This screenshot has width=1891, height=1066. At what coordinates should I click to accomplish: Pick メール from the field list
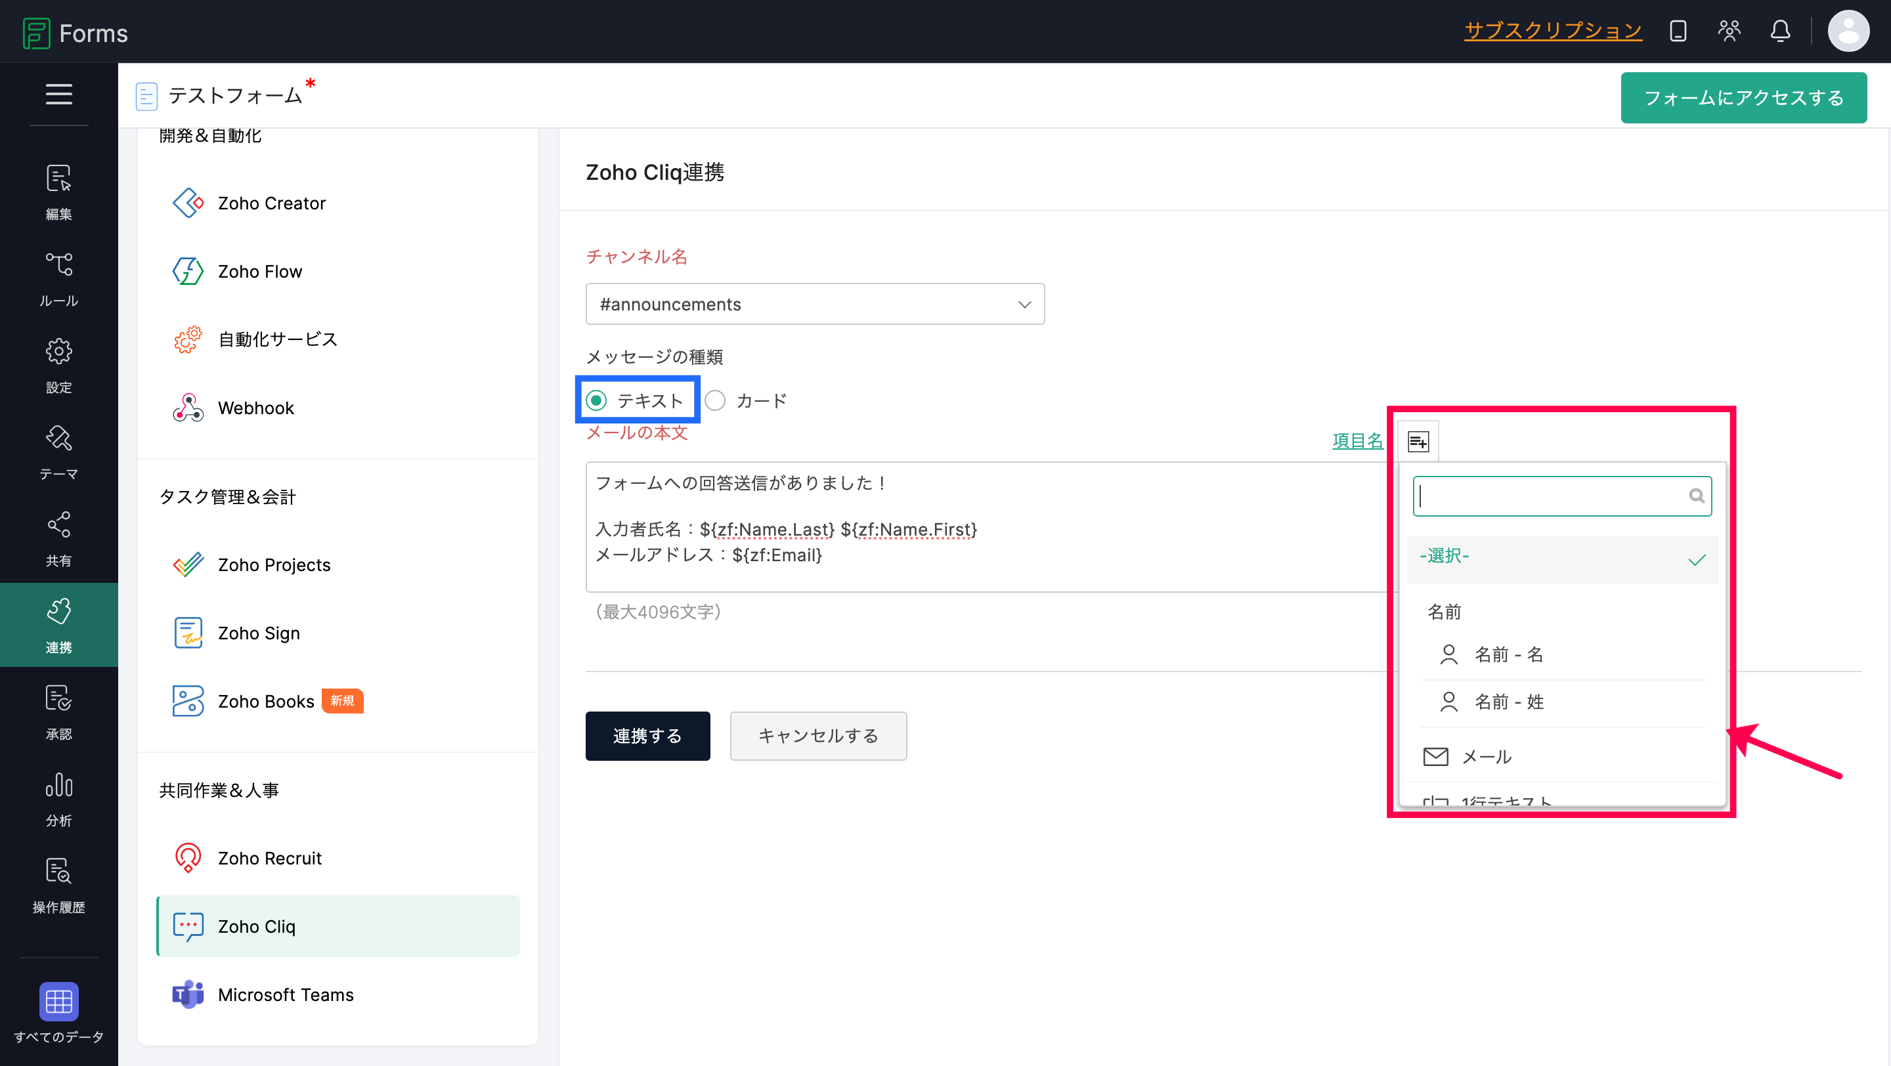(1562, 756)
